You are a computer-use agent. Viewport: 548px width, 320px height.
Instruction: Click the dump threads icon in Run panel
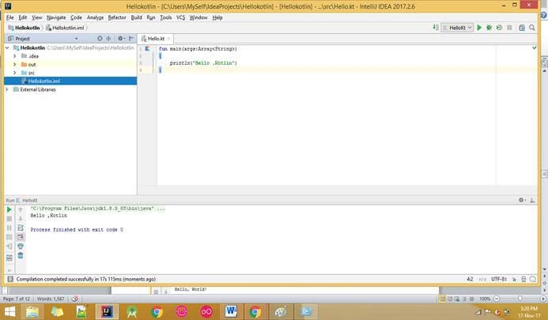click(x=9, y=237)
